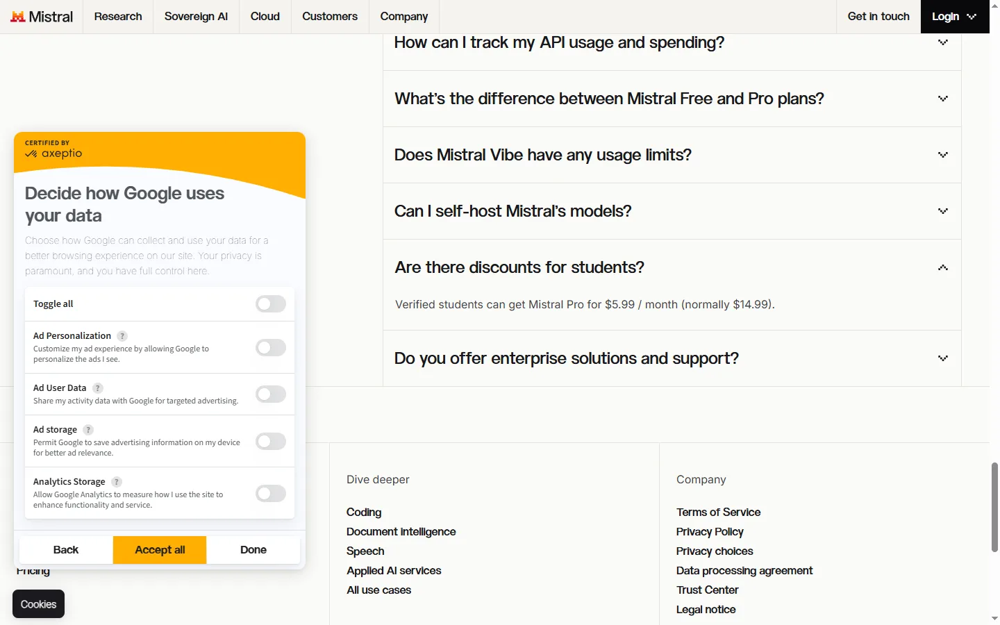
Task: Enable the Ad User Data switch
Action: pos(271,394)
